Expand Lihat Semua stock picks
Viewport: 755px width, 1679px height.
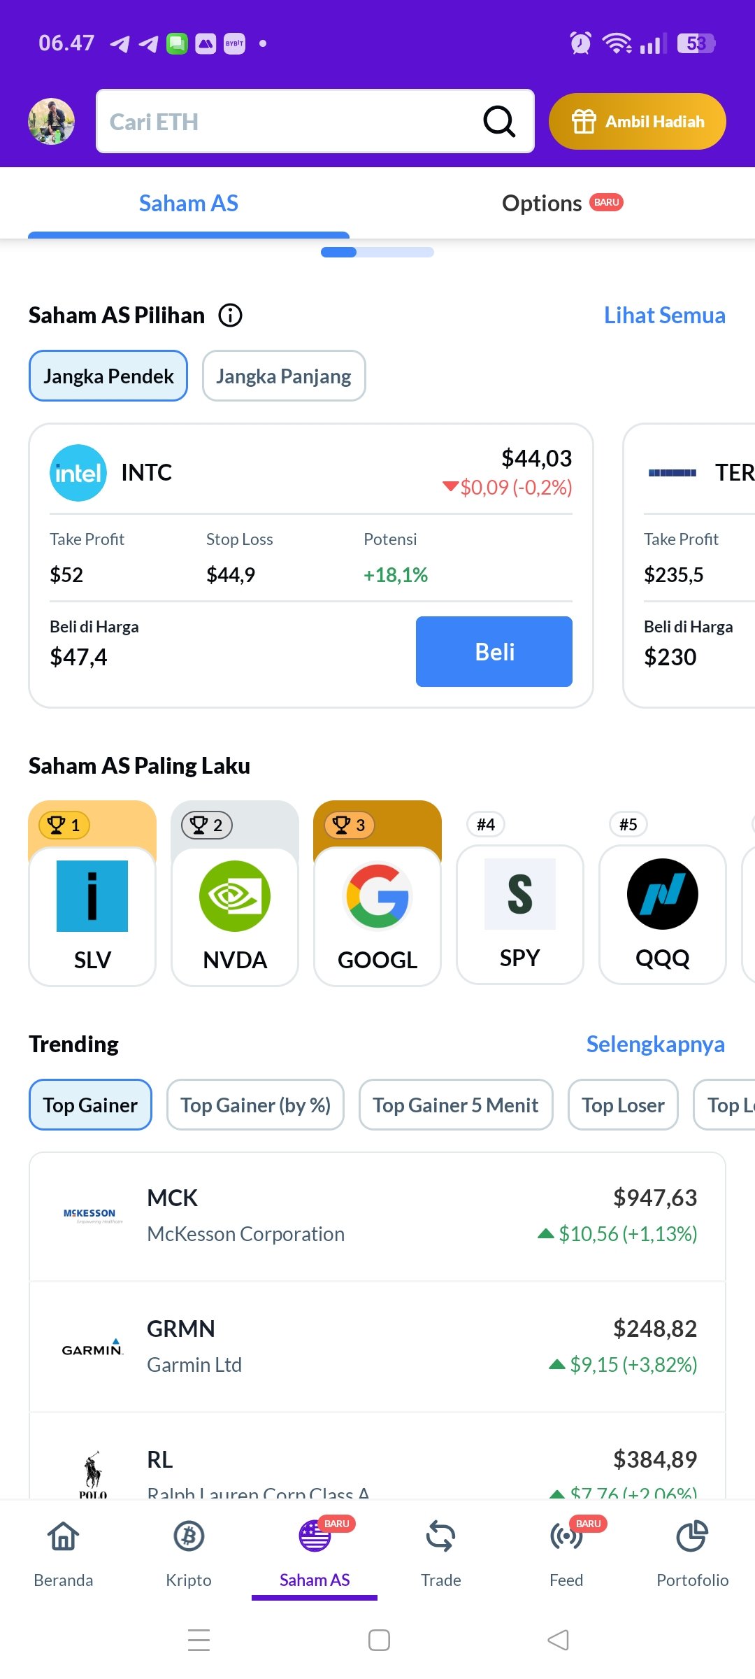664,316
